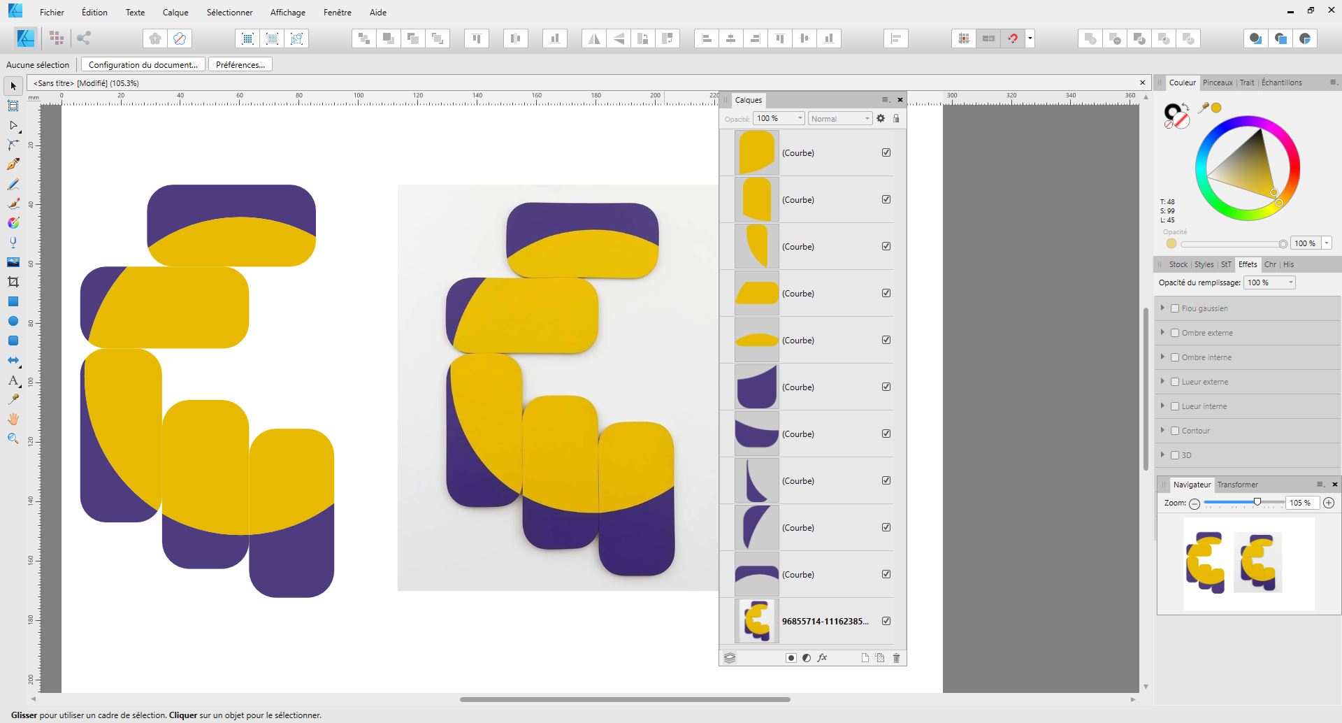This screenshot has width=1342, height=723.
Task: Toggle the layer lock icon
Action: pyautogui.click(x=896, y=118)
